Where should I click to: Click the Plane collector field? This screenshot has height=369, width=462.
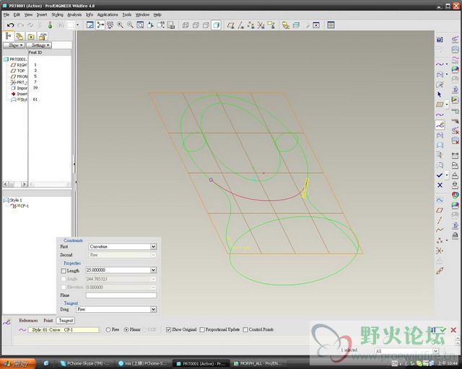coord(121,295)
